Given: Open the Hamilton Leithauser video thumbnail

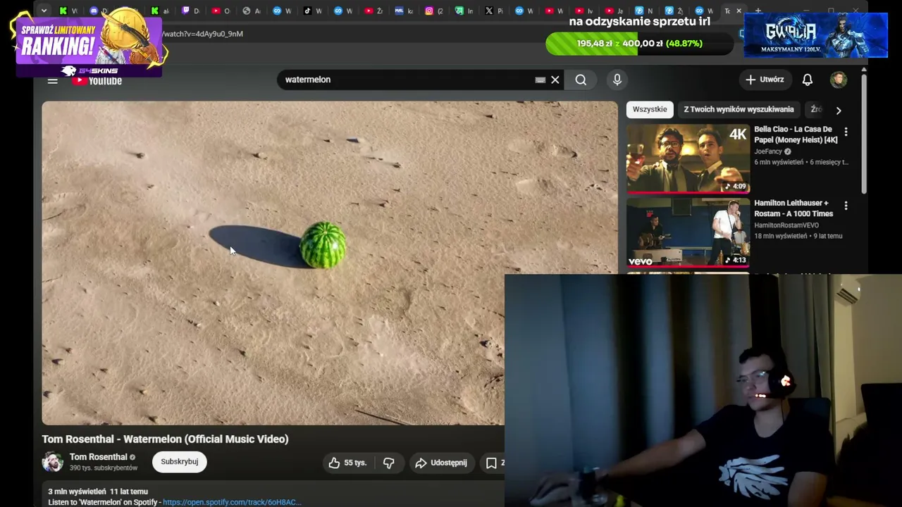Looking at the screenshot, I should (688, 232).
